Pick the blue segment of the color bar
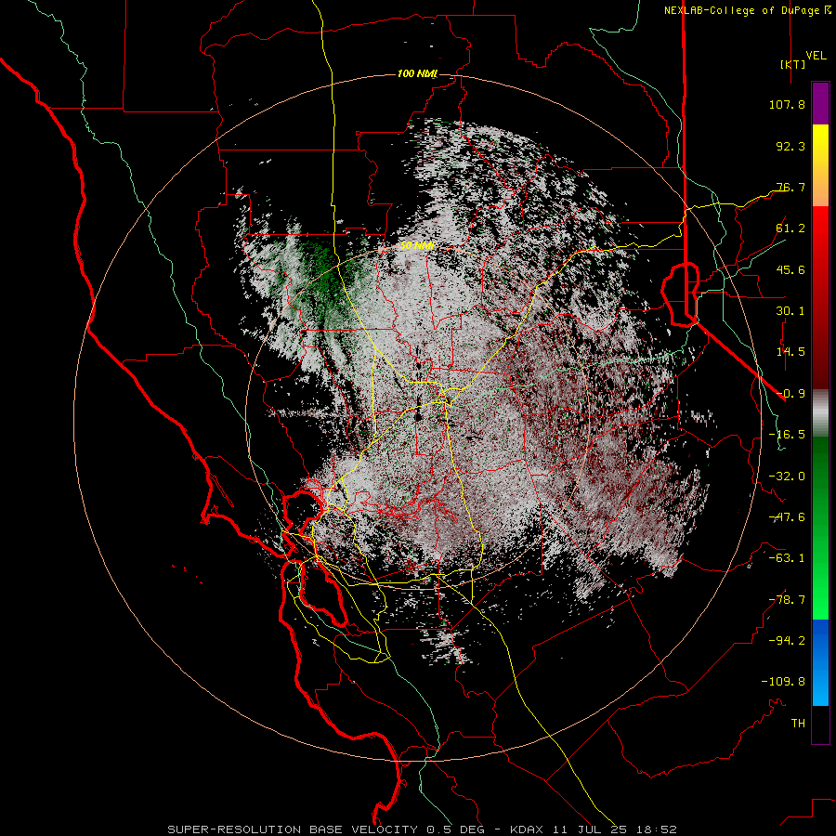Viewport: 836px width, 836px height. (820, 662)
